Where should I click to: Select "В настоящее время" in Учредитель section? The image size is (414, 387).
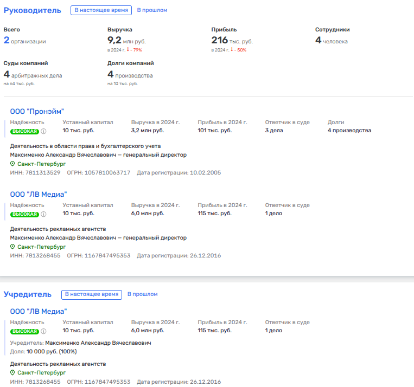pyautogui.click(x=91, y=294)
